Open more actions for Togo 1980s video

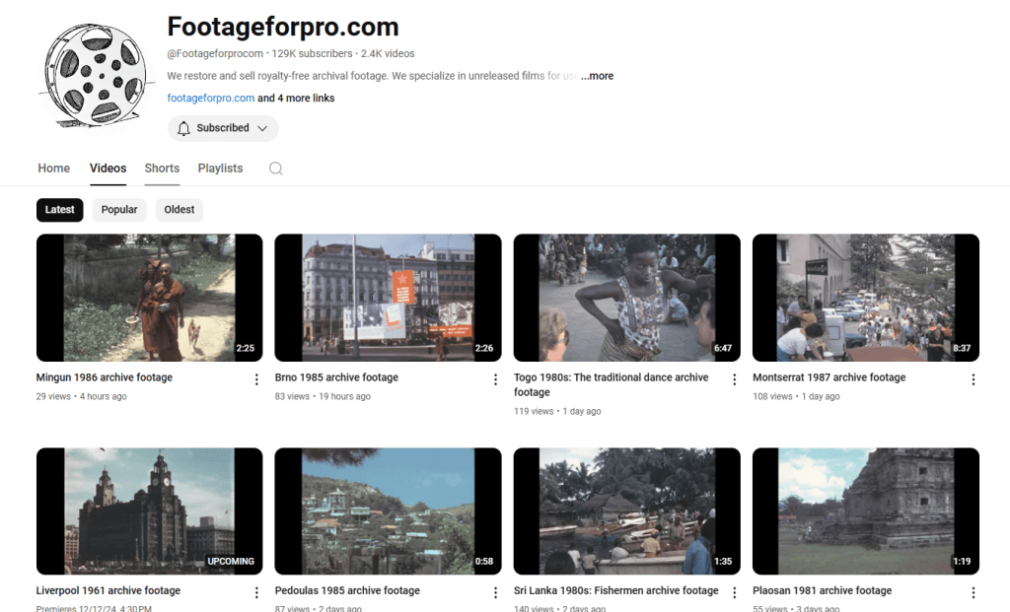coord(734,379)
